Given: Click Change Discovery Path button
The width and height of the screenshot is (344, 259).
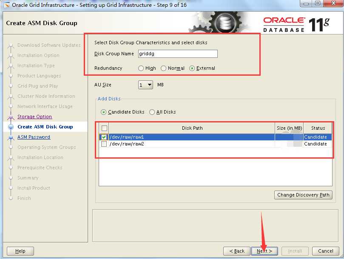Looking at the screenshot, I should click(x=303, y=195).
